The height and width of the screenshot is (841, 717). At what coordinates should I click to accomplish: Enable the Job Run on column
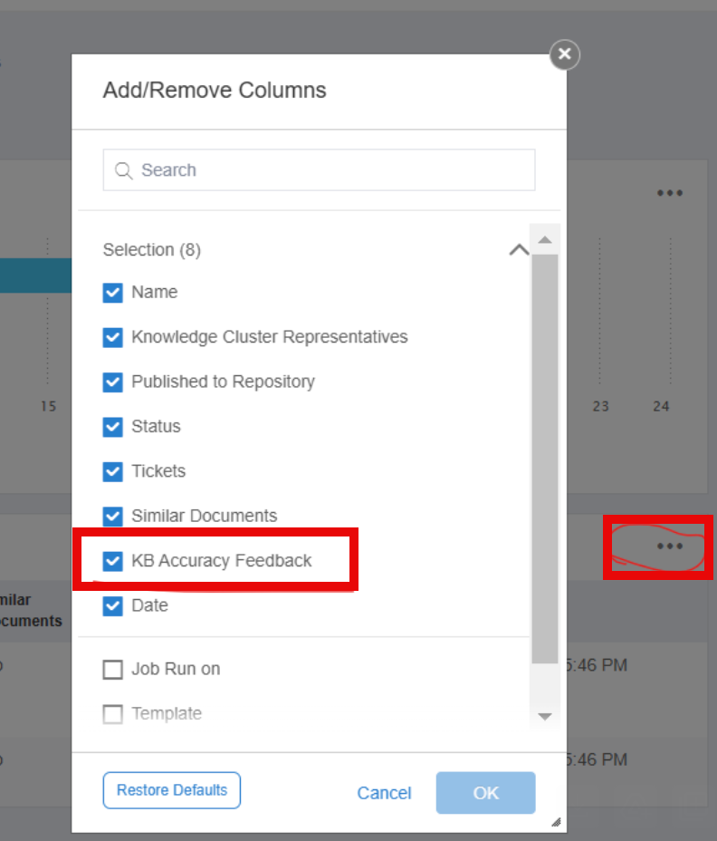point(112,670)
